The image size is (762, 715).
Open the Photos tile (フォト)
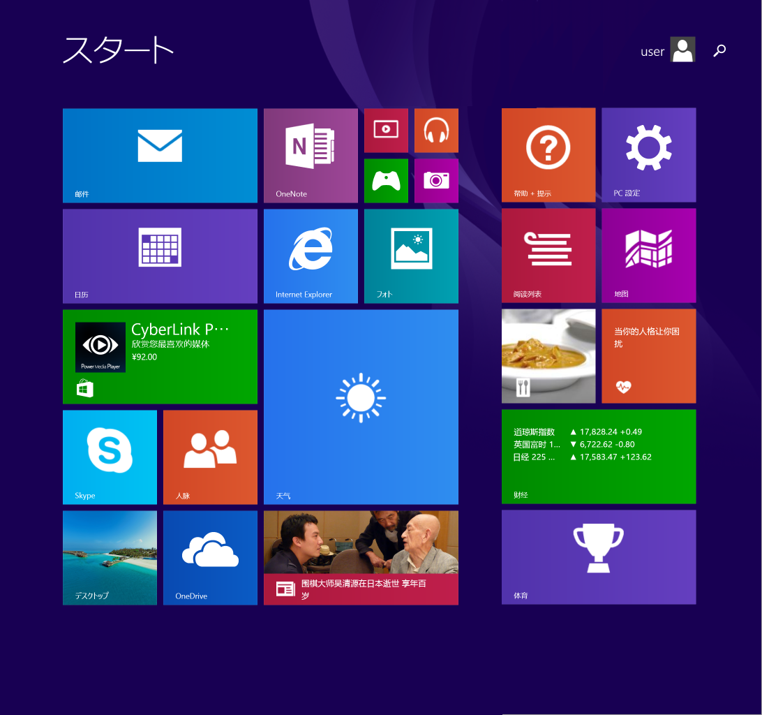coord(411,256)
